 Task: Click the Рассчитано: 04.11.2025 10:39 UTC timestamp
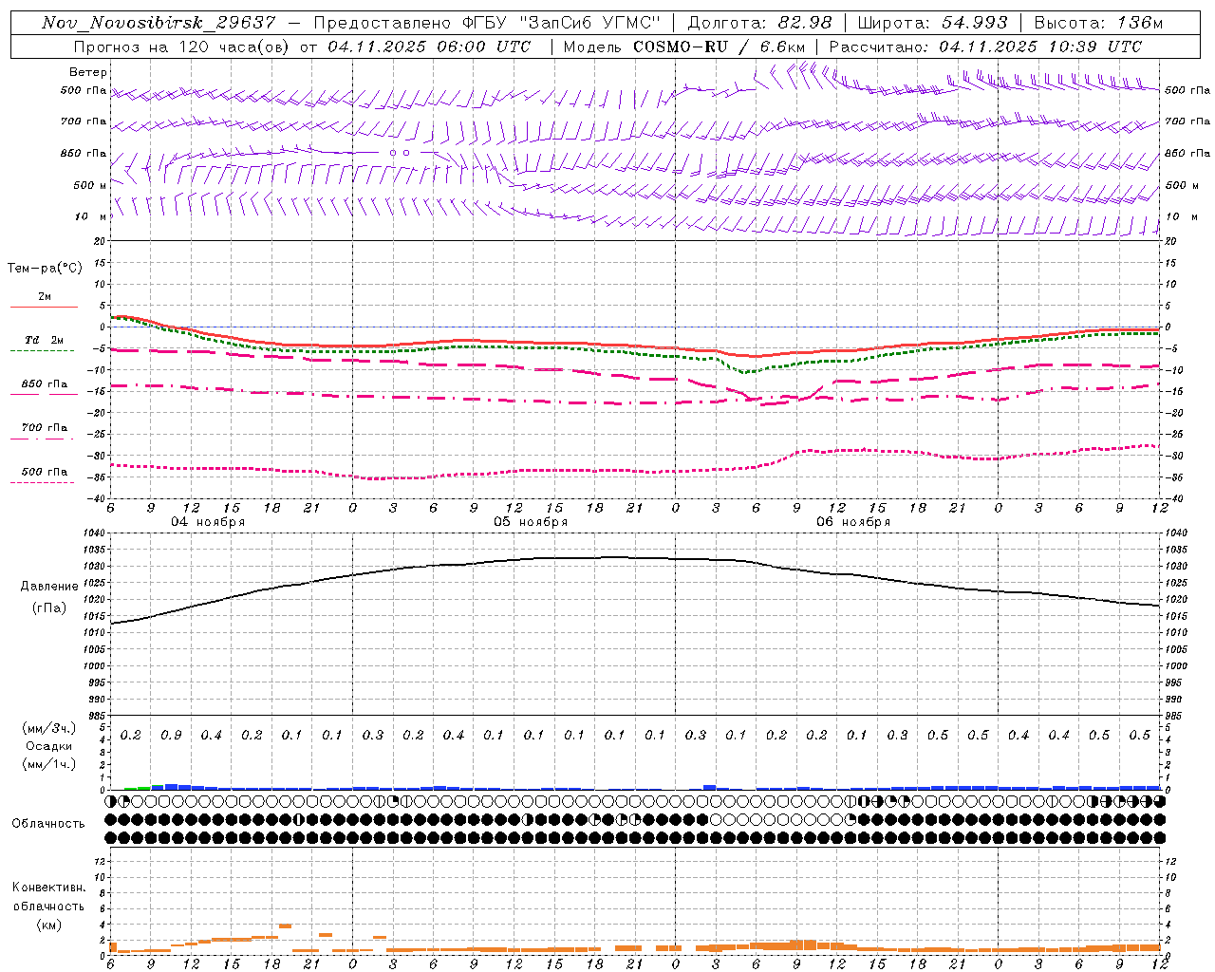point(985,47)
